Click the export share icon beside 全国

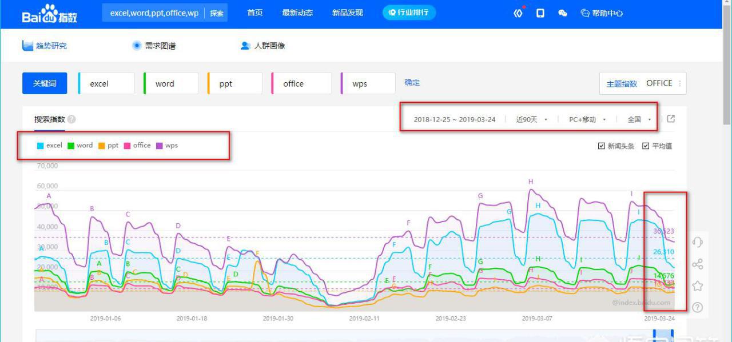click(x=671, y=119)
